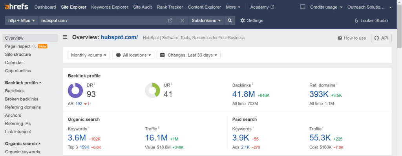Viewport: 402px width, 156px height.
Task: Expand the More menu
Action: point(233,7)
